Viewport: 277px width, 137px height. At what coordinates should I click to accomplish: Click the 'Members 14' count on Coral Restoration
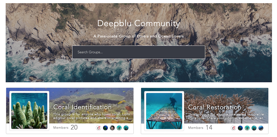click(x=200, y=128)
